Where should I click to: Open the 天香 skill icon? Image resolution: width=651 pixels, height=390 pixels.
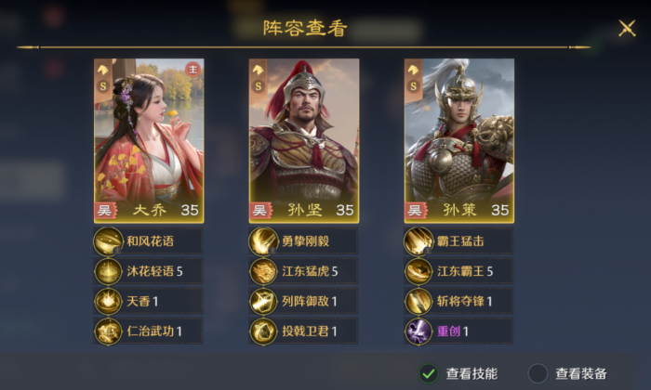pyautogui.click(x=109, y=301)
